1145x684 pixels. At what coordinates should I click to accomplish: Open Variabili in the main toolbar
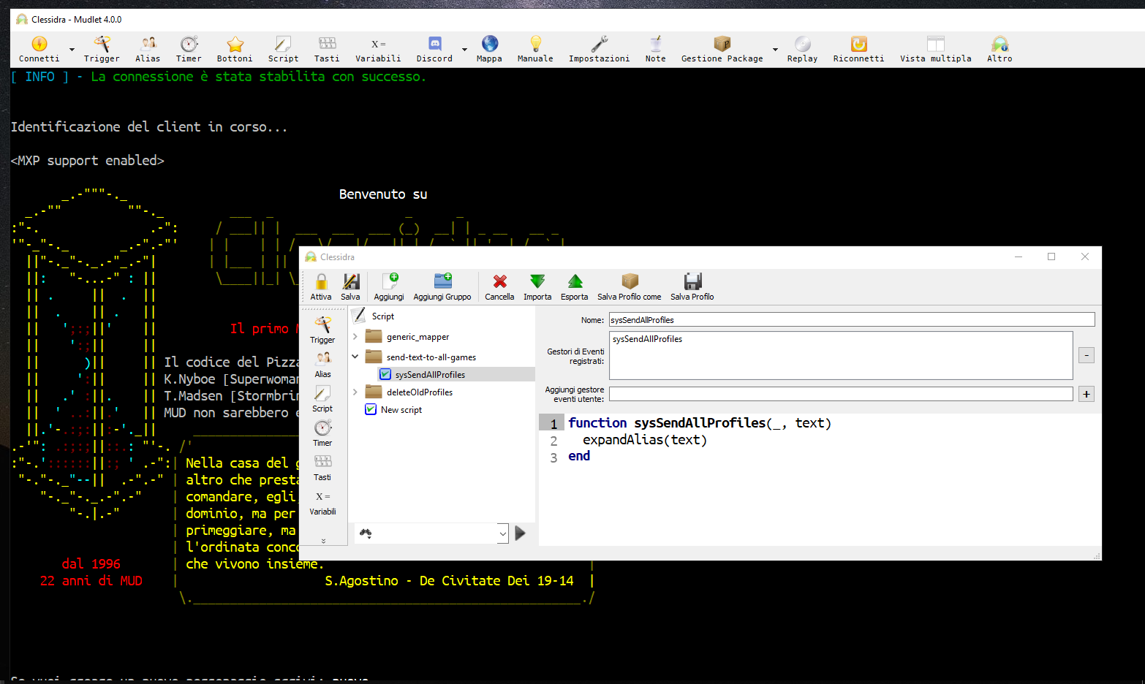click(378, 49)
